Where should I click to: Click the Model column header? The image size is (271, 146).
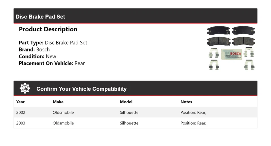click(x=126, y=102)
